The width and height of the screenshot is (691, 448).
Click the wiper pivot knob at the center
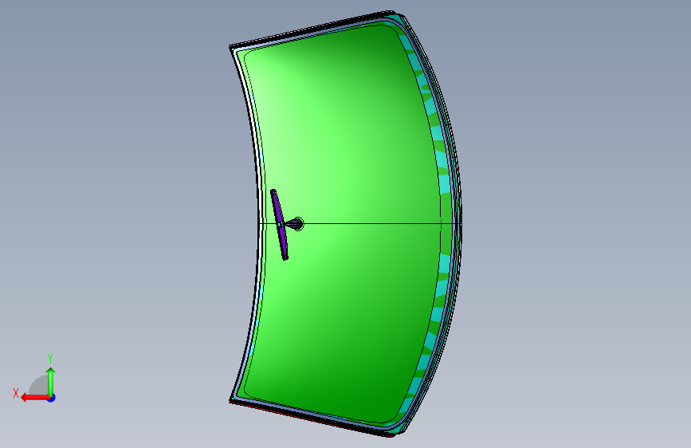296,225
